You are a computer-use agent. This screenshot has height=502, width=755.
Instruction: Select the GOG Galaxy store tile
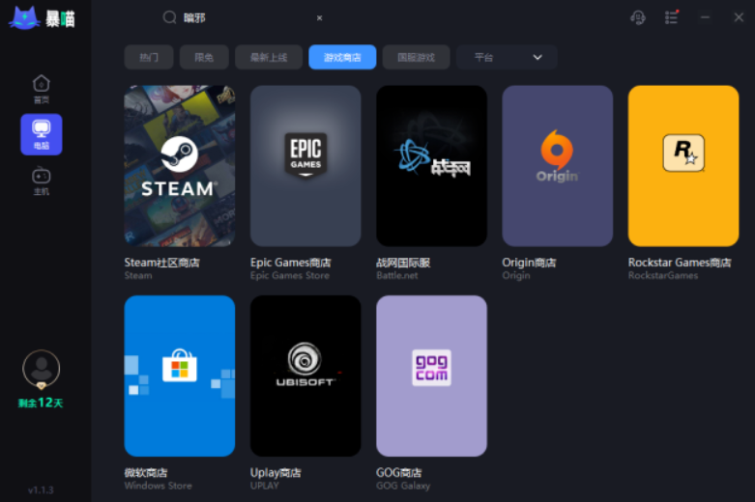point(431,376)
